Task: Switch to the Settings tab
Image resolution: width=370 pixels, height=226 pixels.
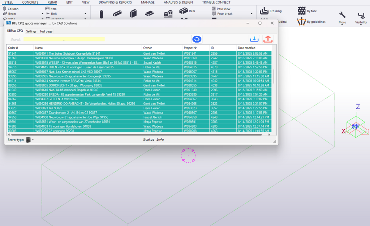Action: [x=31, y=31]
